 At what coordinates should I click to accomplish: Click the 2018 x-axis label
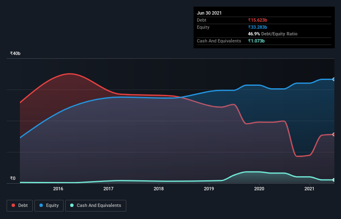tap(159, 189)
